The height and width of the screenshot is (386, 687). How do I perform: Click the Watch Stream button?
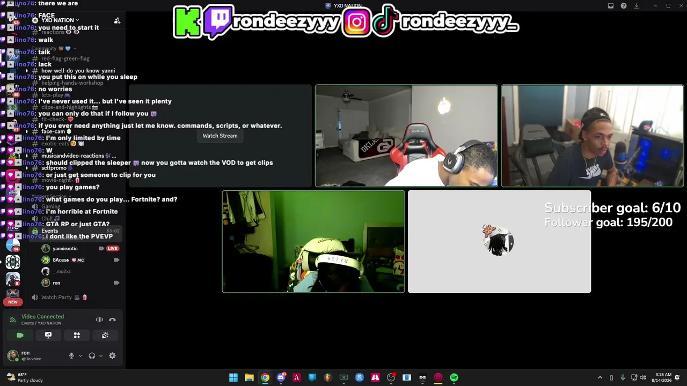pos(220,136)
